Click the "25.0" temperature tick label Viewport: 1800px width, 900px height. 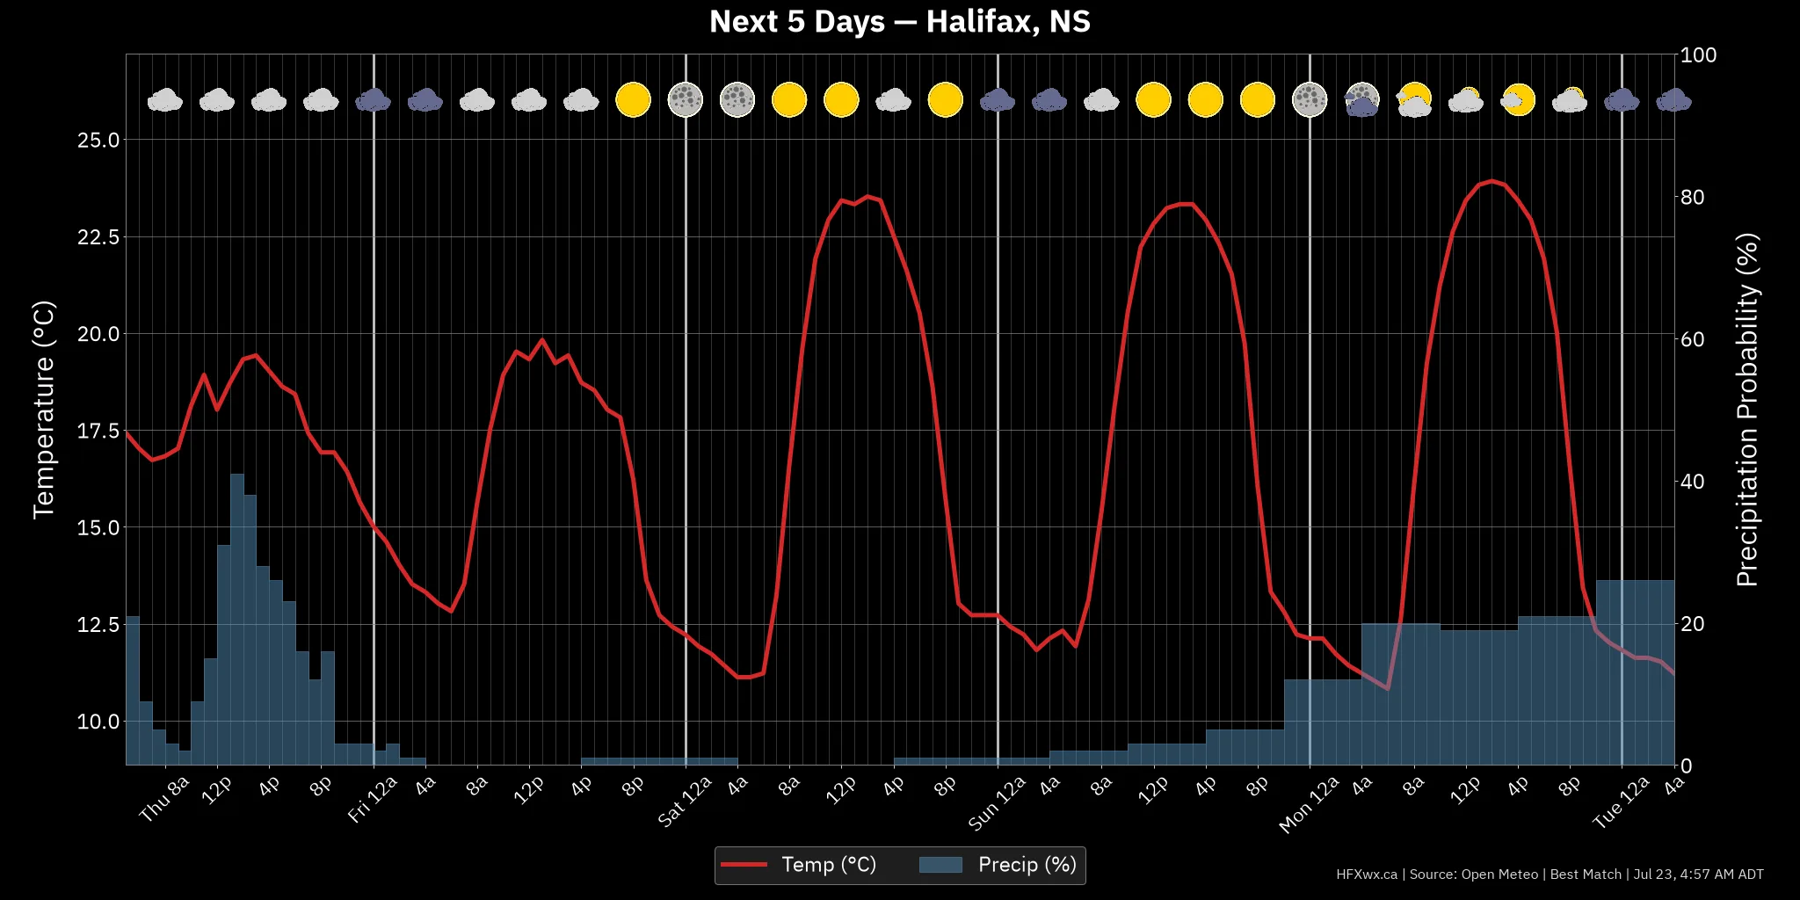click(98, 141)
